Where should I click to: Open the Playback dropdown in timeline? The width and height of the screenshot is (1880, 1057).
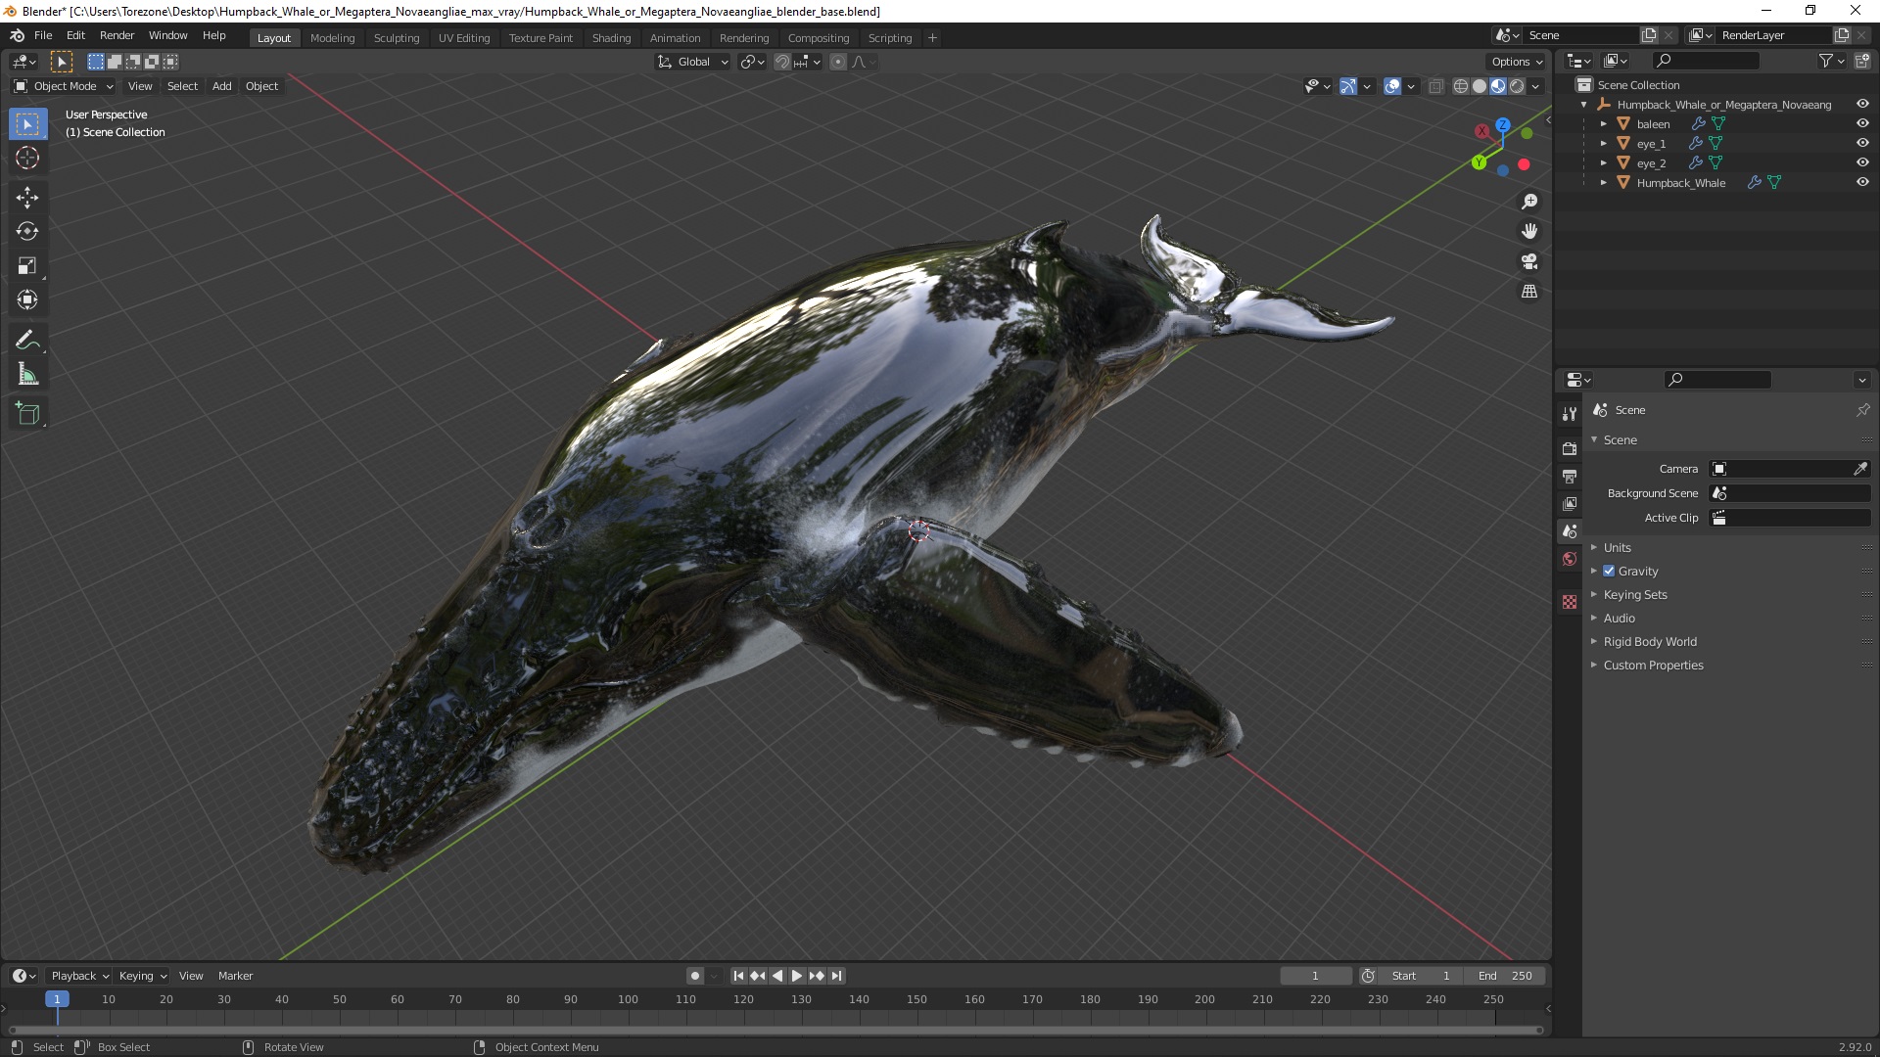(x=78, y=976)
